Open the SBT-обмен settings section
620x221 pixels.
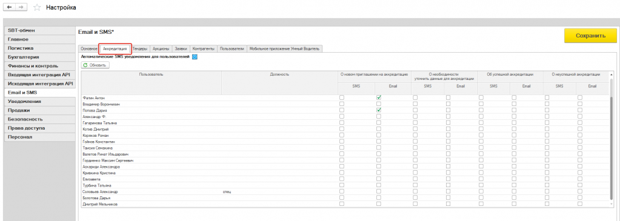pos(39,30)
